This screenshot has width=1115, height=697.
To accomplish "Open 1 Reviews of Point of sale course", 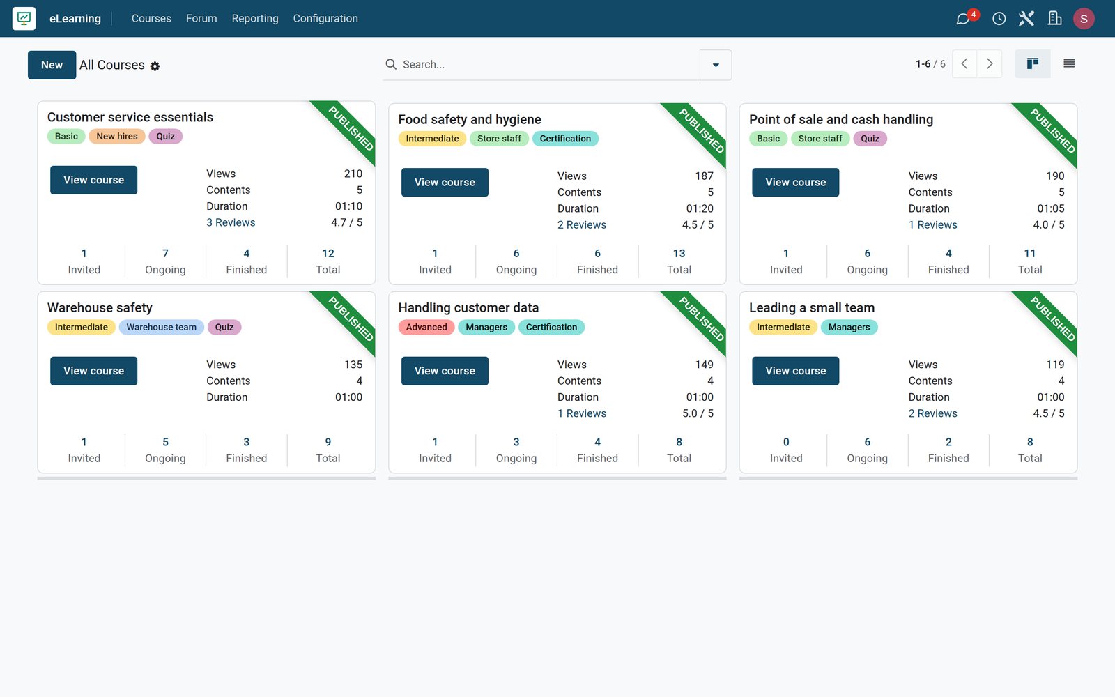I will (x=932, y=224).
